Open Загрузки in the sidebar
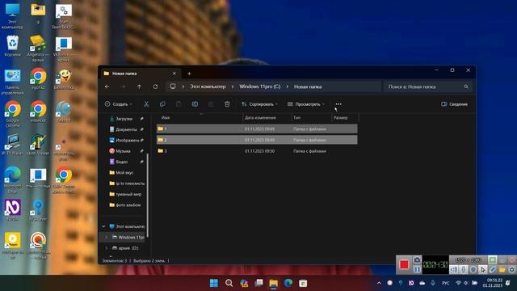The height and width of the screenshot is (291, 517). (x=124, y=119)
